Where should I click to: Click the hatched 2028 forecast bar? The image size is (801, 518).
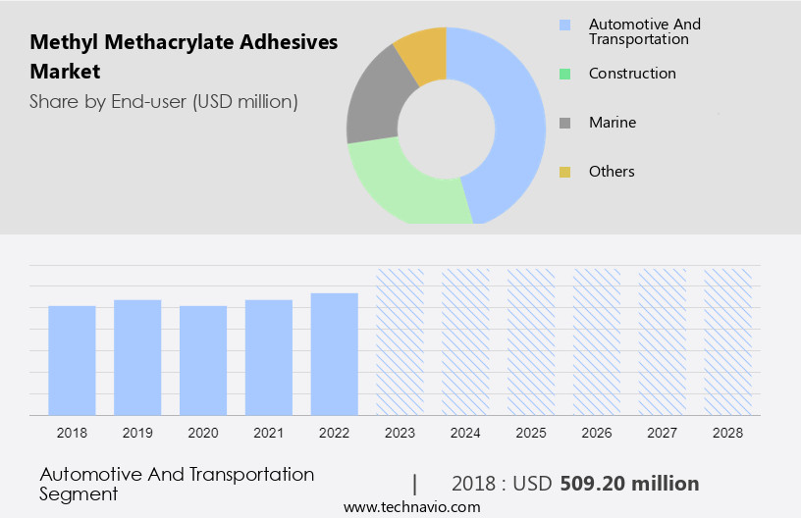pyautogui.click(x=728, y=340)
